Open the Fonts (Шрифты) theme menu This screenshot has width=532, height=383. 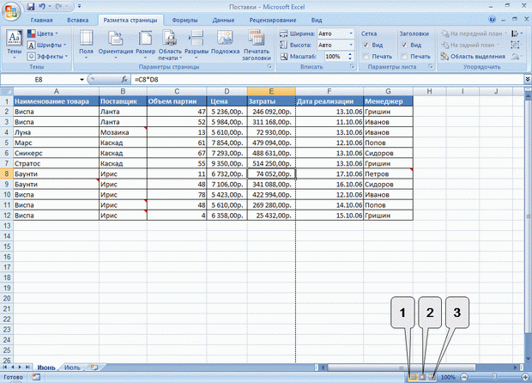click(x=47, y=45)
